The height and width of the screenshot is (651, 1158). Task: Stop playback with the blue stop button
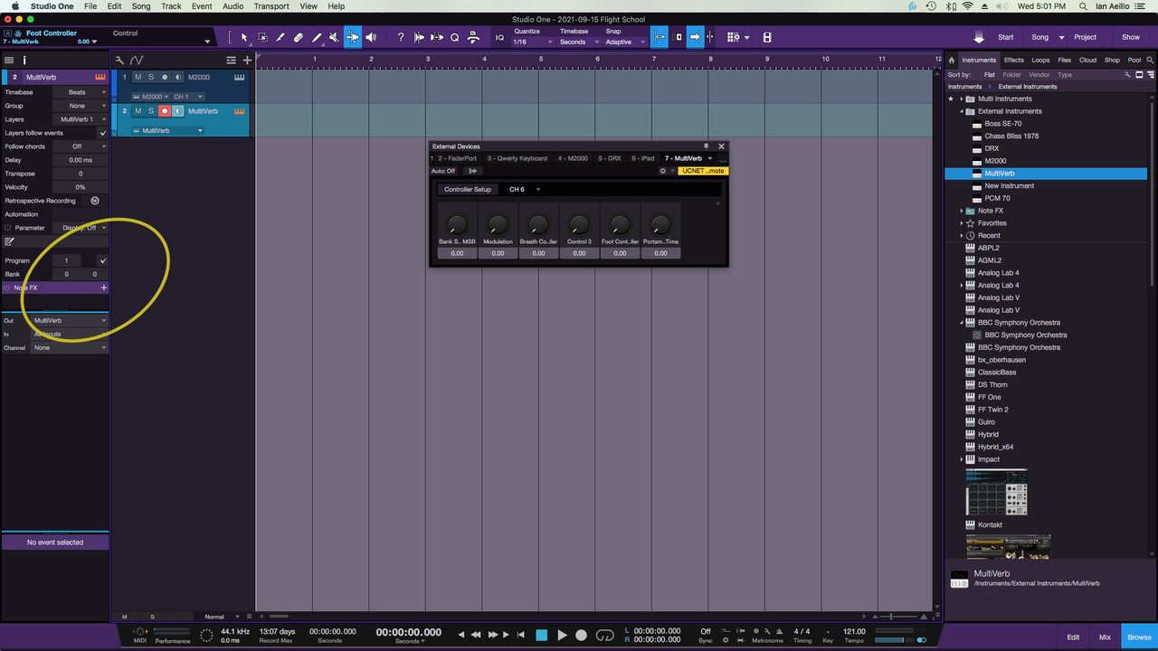541,635
